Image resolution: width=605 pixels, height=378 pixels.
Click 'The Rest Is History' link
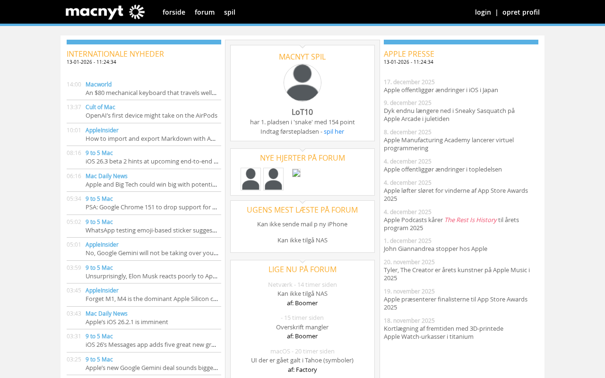point(471,220)
